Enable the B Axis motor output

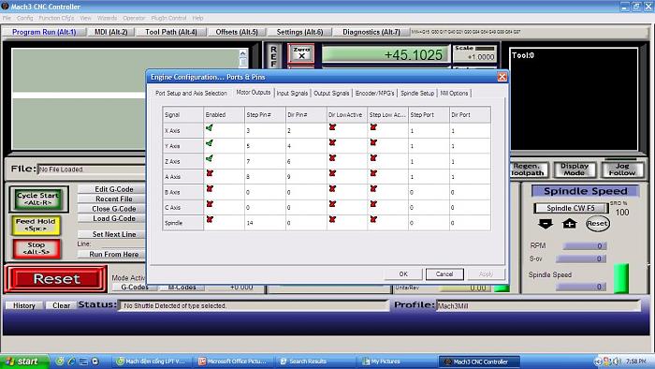pyautogui.click(x=210, y=189)
